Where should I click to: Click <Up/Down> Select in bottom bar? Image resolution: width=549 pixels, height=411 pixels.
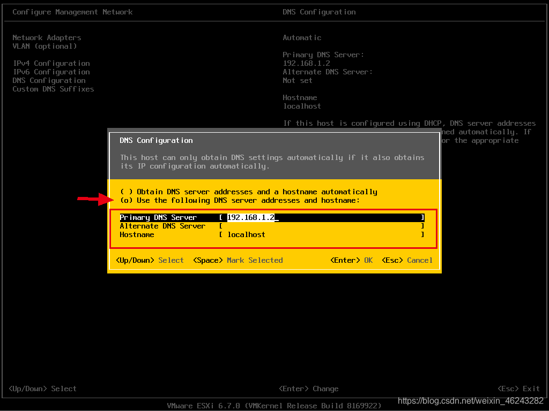click(42, 389)
